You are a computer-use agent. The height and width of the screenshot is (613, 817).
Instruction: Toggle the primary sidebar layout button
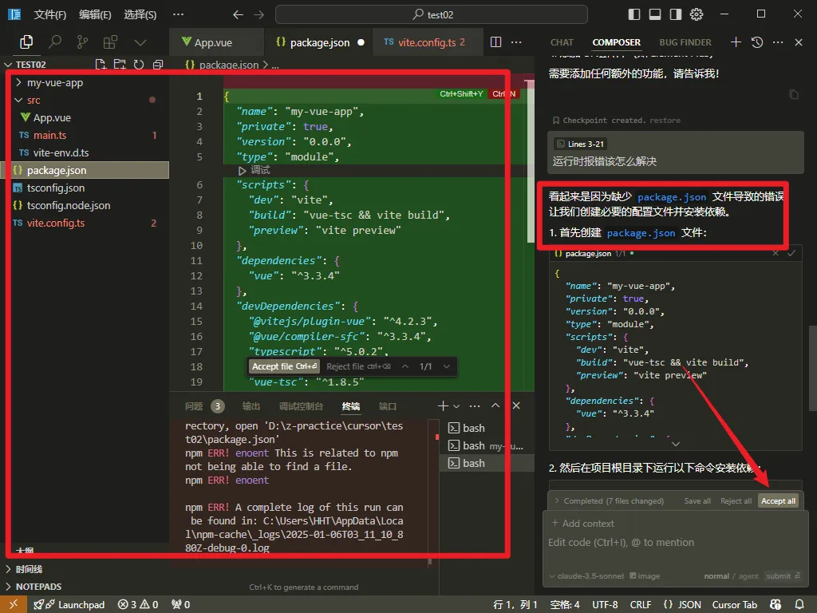point(634,14)
